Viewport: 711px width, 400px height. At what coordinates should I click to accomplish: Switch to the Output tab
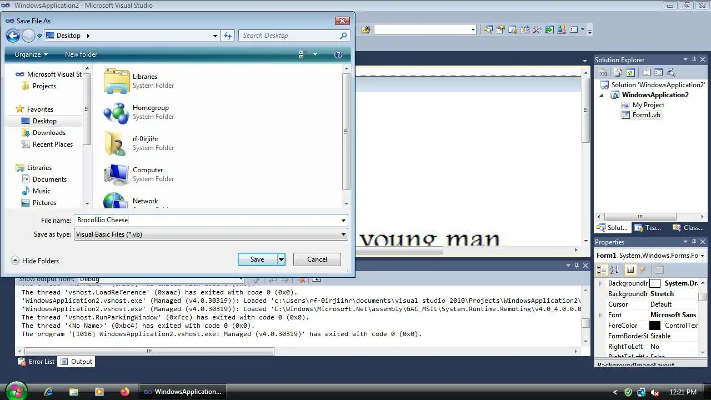[77, 362]
